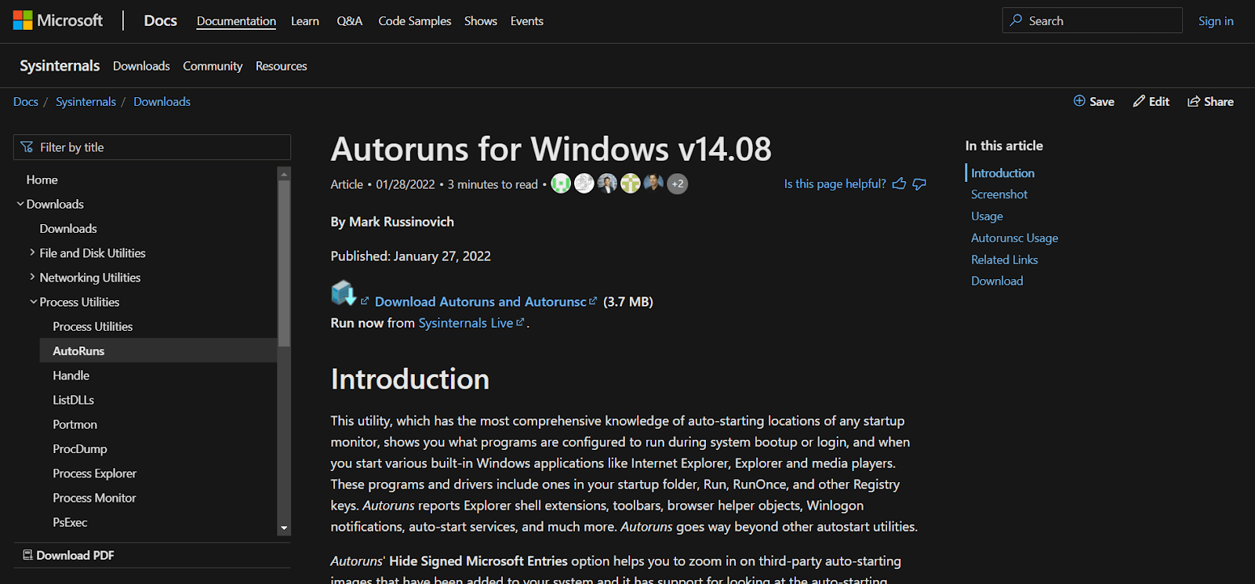
Task: Select Process Explorer in the sidebar
Action: click(x=95, y=473)
